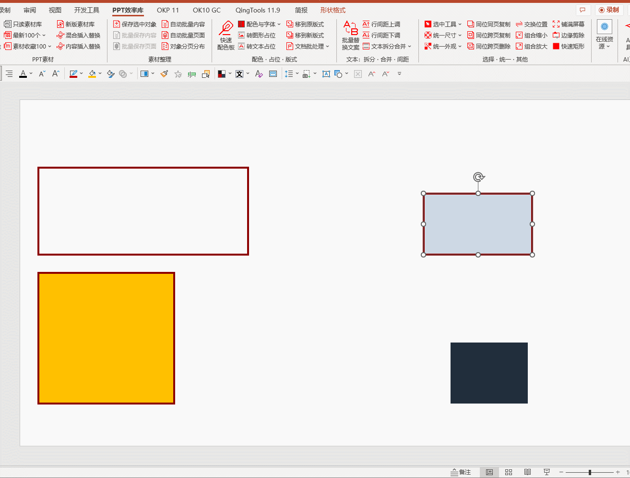Click 铺满屏幕 button
The image size is (630, 478).
point(569,24)
